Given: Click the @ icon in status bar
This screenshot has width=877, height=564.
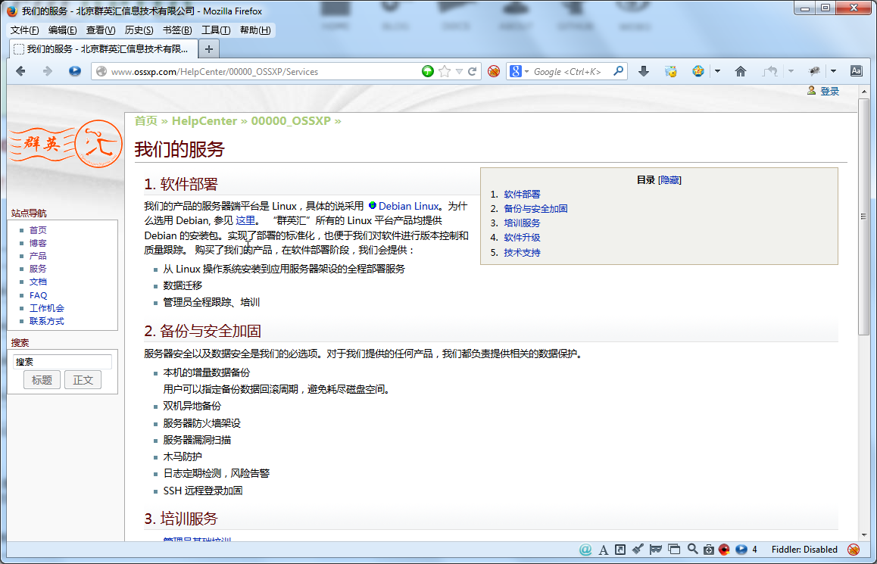Looking at the screenshot, I should coord(585,550).
